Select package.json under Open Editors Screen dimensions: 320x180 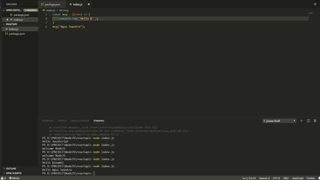pos(21,15)
